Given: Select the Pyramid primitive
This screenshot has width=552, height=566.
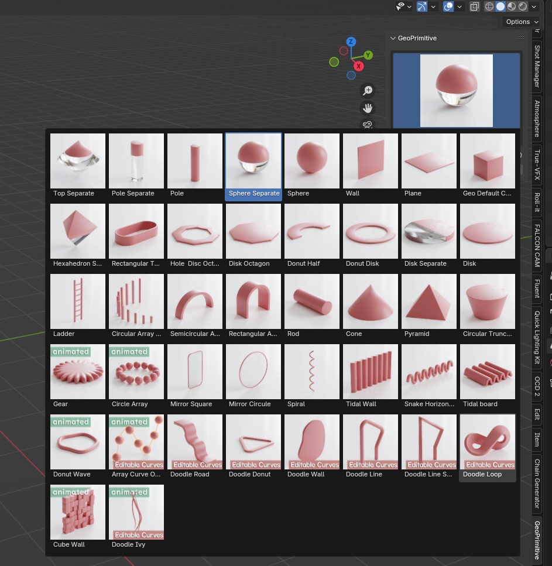Looking at the screenshot, I should 429,306.
